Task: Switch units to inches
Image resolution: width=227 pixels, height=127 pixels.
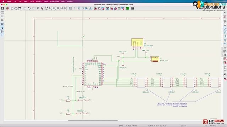Action: coord(2,17)
